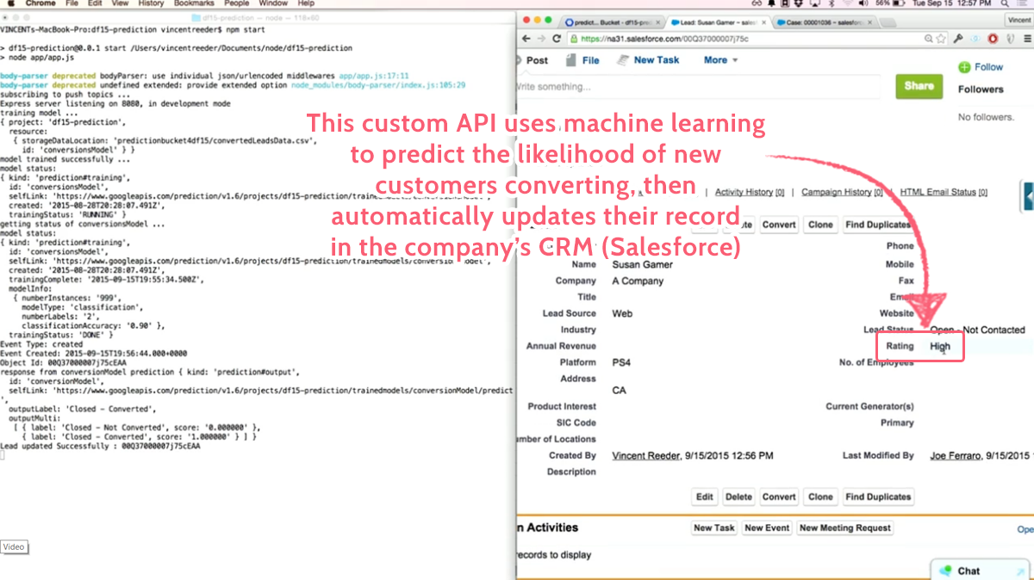Click the magnifier icon in the omnibox

click(x=927, y=39)
